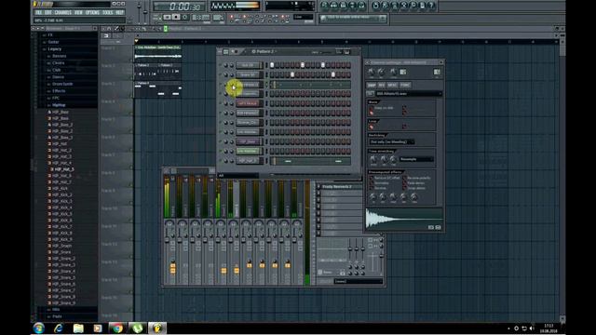Open the sample filename dropdown in Channel settings

[409, 93]
